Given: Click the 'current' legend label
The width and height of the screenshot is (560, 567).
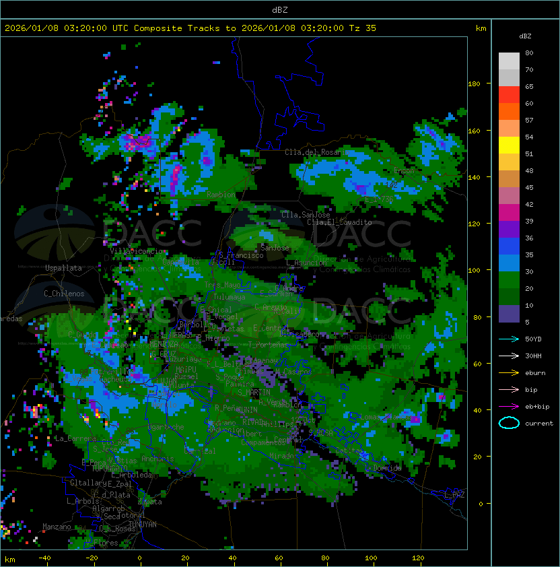Looking at the screenshot, I should (539, 424).
